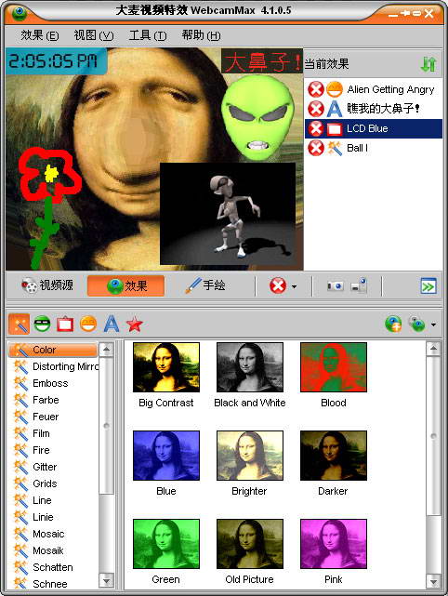Open the 工具(T) menu
The image size is (448, 596).
[148, 35]
